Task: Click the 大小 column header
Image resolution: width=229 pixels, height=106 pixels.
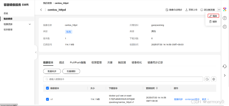Action: pos(93,88)
